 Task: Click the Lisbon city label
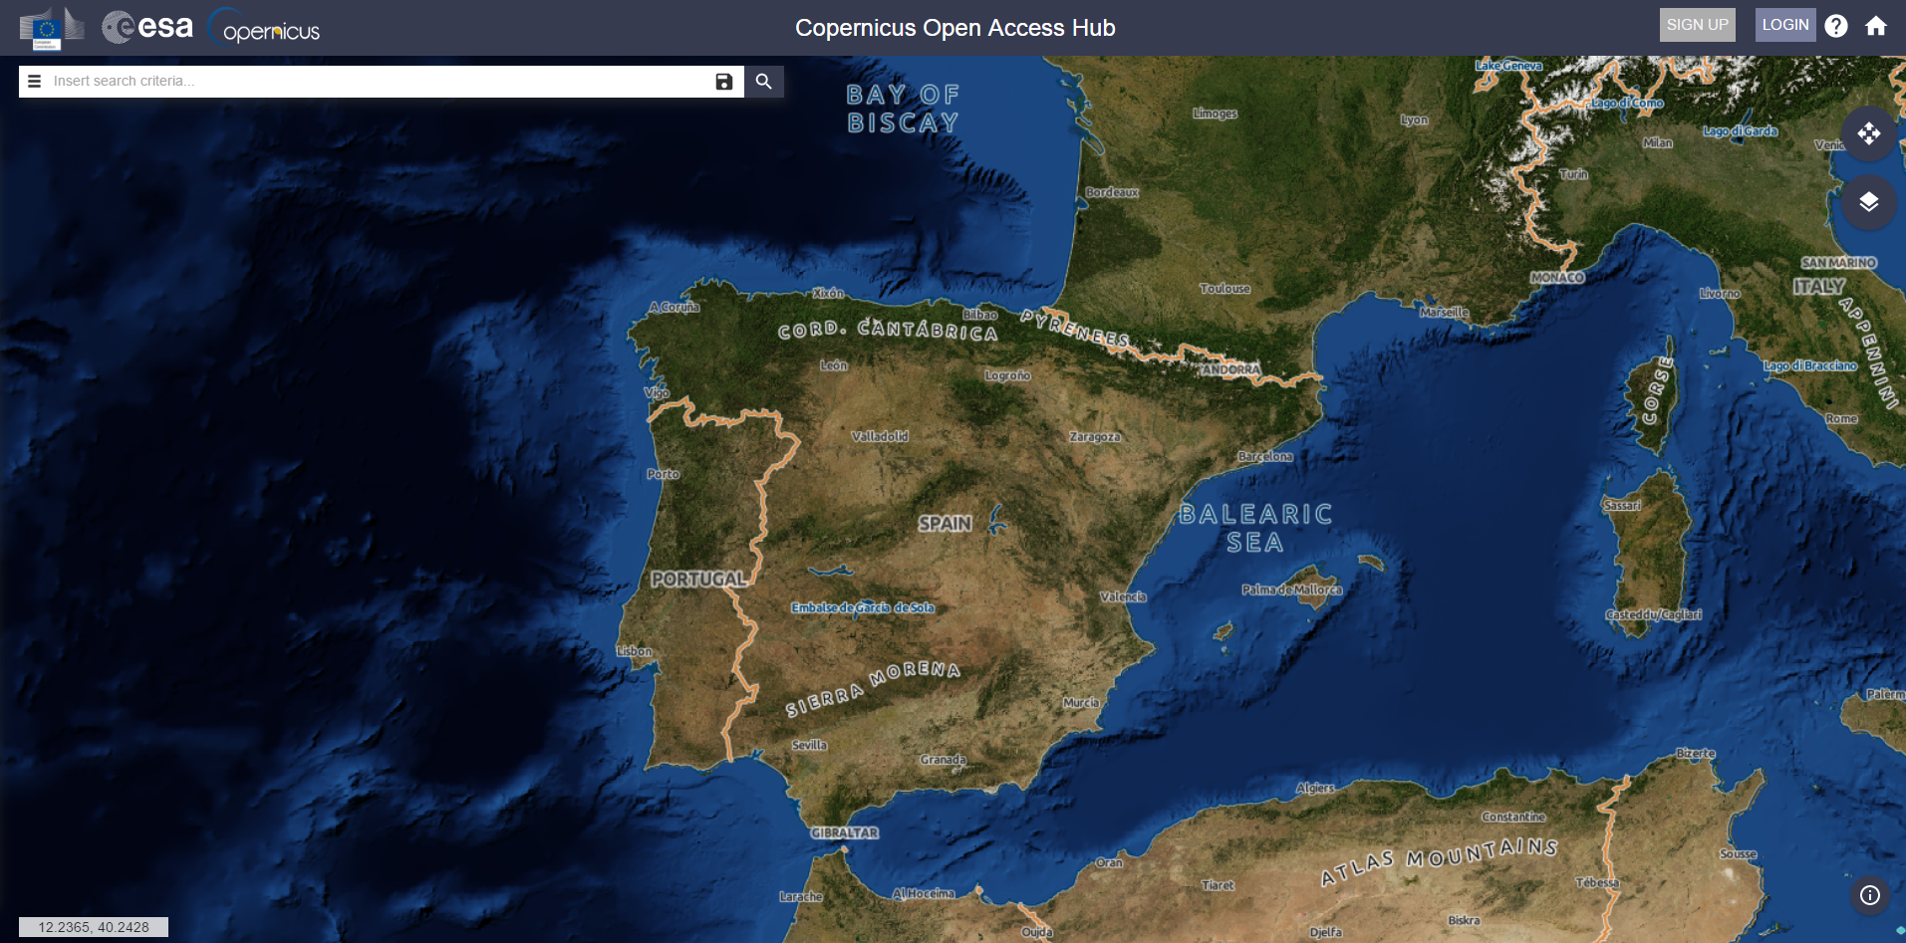[635, 651]
